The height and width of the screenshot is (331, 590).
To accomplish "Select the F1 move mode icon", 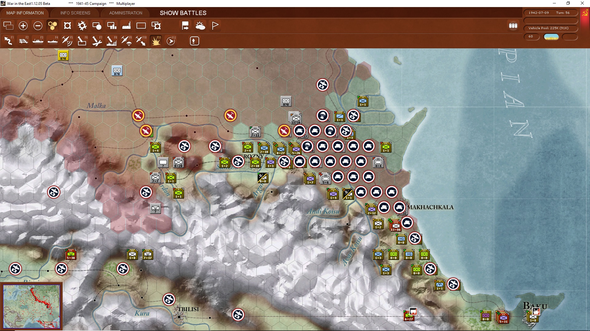I will [8, 41].
